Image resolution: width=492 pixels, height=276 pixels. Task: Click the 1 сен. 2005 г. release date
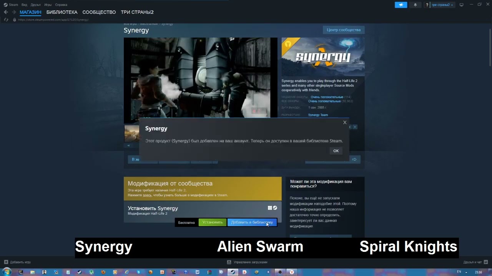coord(317,108)
